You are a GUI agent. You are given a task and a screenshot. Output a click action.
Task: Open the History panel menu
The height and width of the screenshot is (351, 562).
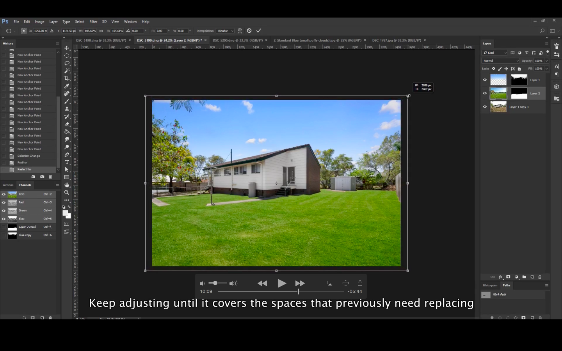pyautogui.click(x=57, y=43)
